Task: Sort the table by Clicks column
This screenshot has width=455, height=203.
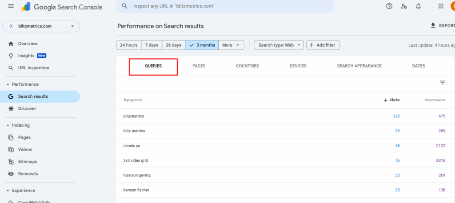Action: point(391,100)
